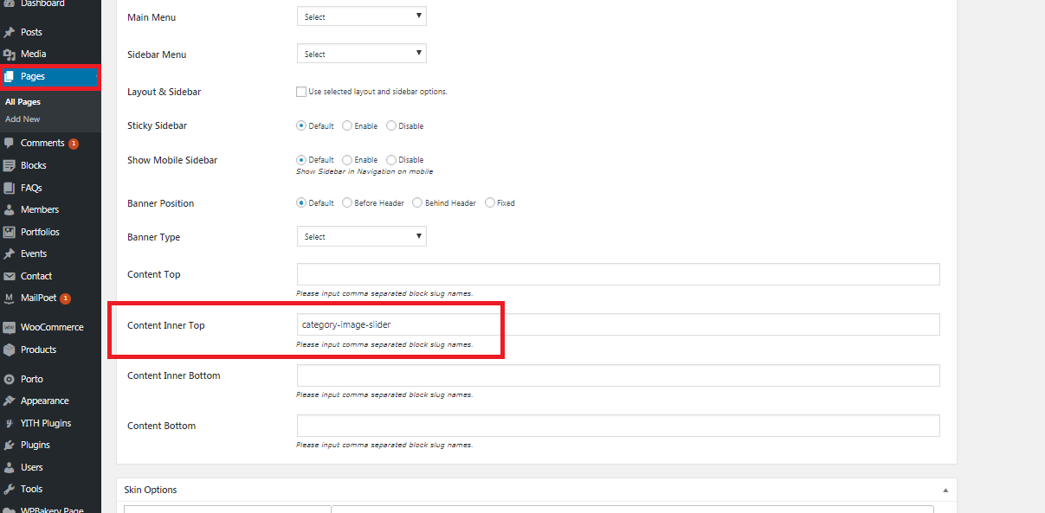
Task: Select Banner Position Behind Header radio
Action: 417,202
